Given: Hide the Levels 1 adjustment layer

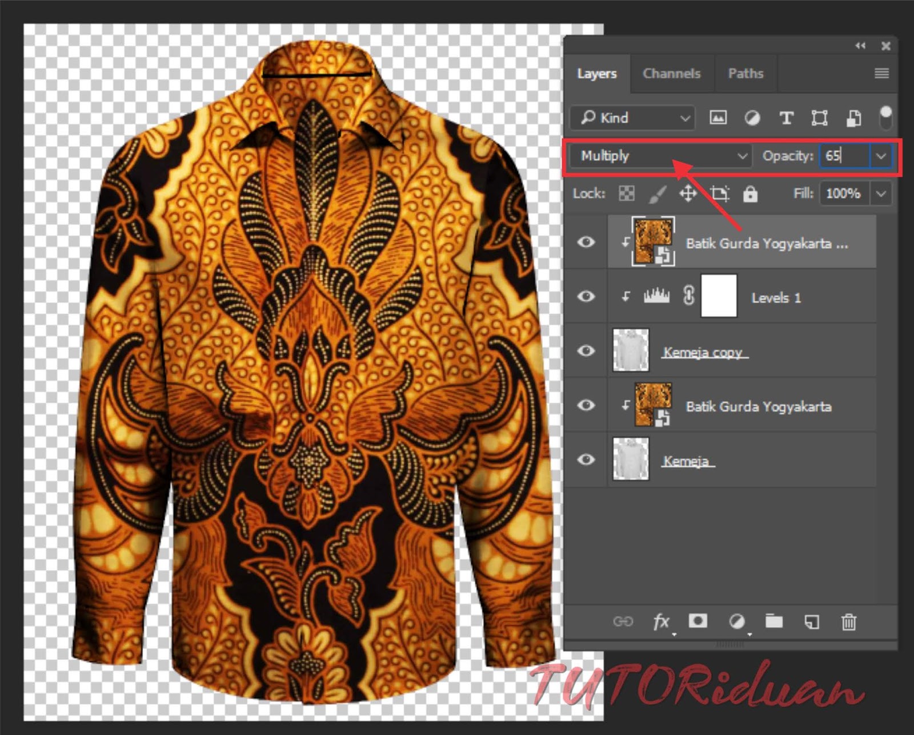Looking at the screenshot, I should pos(587,297).
